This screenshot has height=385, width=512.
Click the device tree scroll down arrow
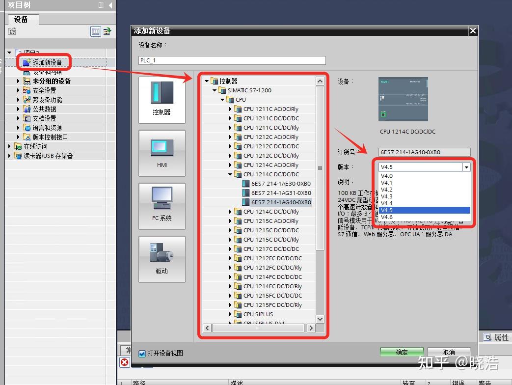tap(320, 319)
